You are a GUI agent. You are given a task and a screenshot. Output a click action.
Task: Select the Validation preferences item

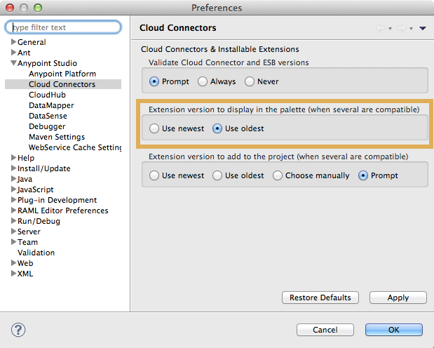(36, 253)
